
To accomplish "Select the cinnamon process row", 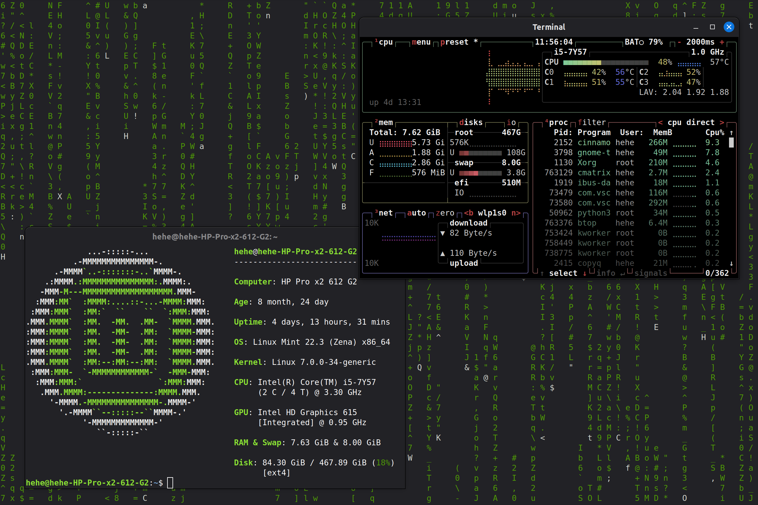I will tap(634, 142).
